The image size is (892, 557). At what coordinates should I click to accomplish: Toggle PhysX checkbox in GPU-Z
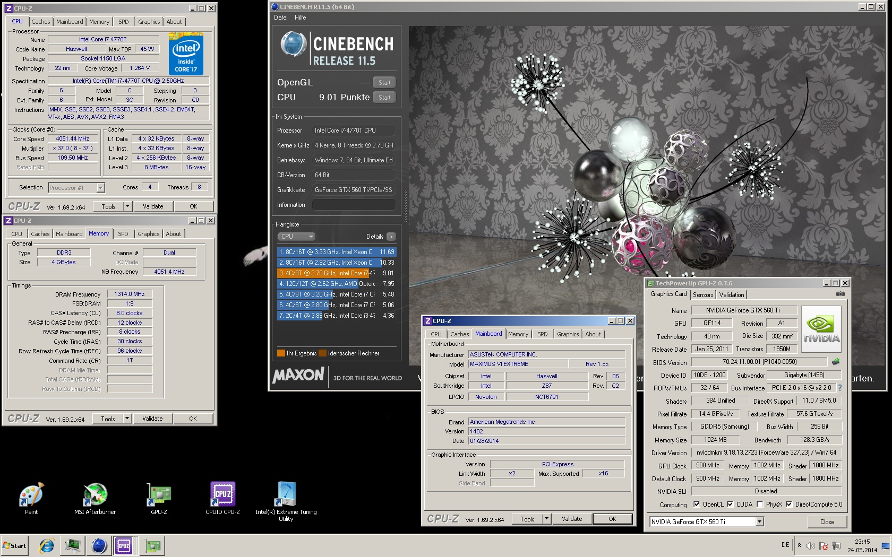(760, 504)
